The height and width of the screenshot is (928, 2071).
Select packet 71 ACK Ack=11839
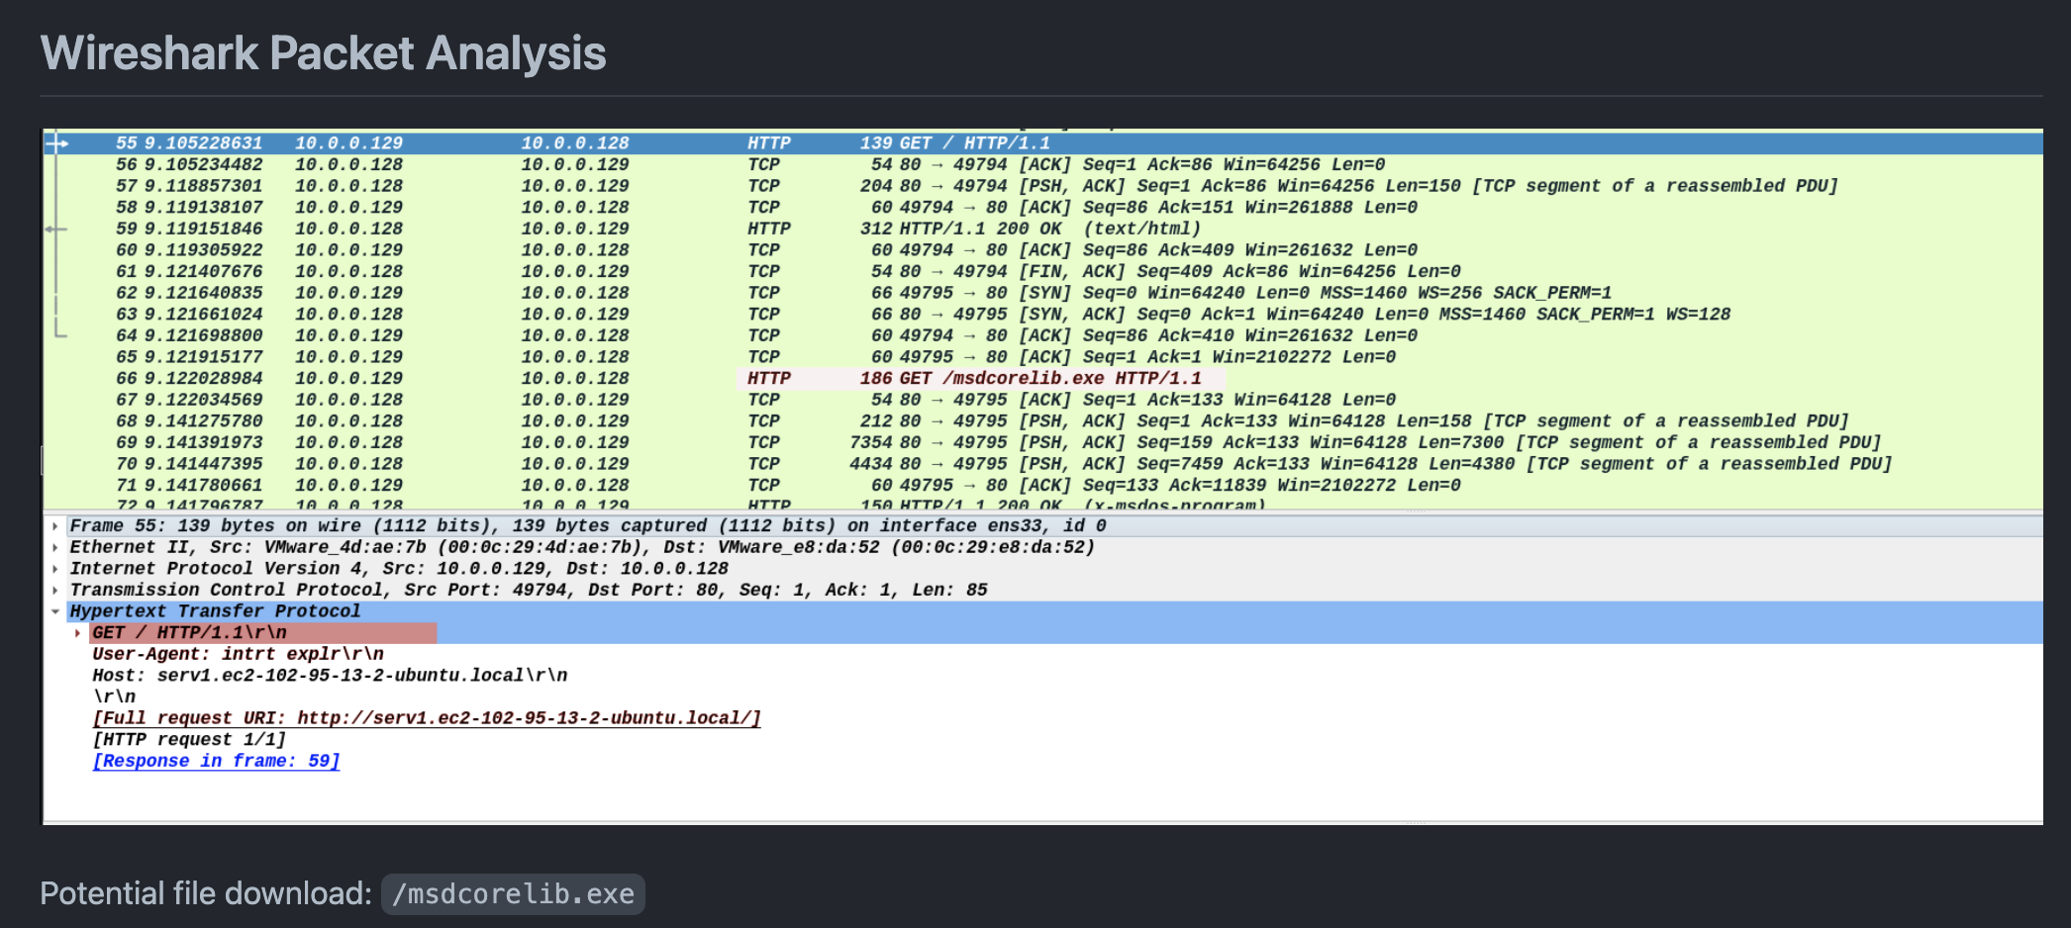coord(1043,486)
